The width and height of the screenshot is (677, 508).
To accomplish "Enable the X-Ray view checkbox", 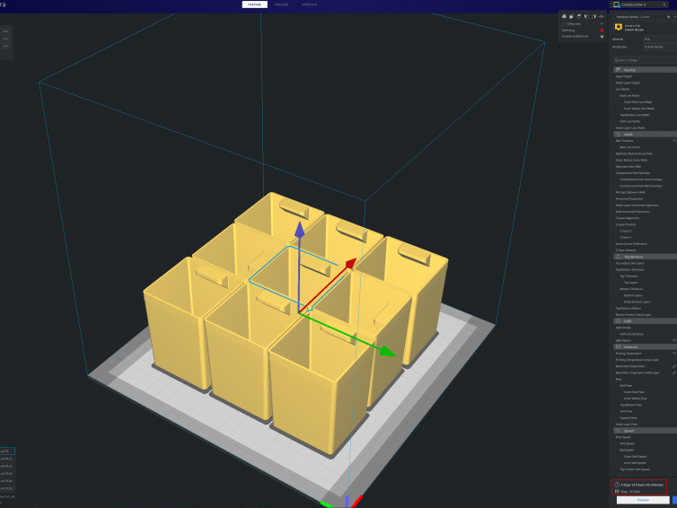I will point(564,24).
